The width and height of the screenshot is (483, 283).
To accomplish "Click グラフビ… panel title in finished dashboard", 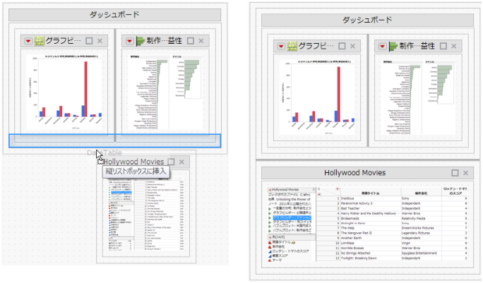I will pyautogui.click(x=316, y=46).
